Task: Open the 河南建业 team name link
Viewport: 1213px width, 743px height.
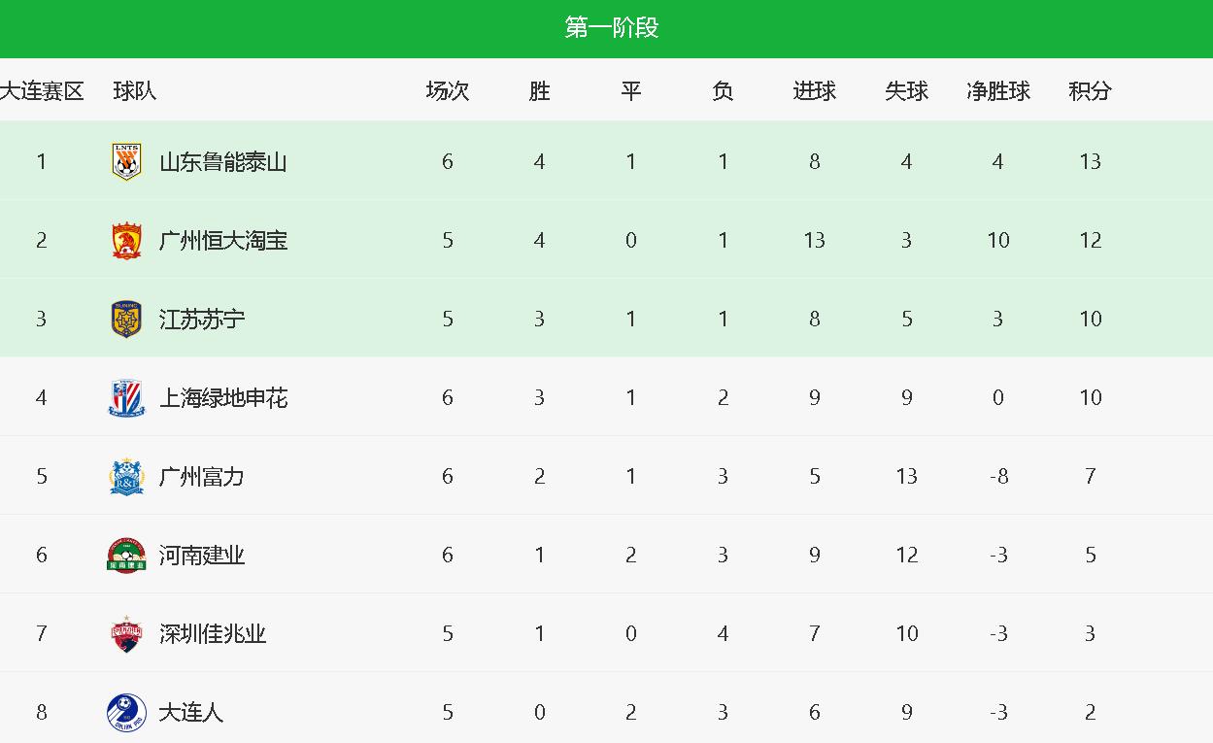Action: tap(202, 555)
